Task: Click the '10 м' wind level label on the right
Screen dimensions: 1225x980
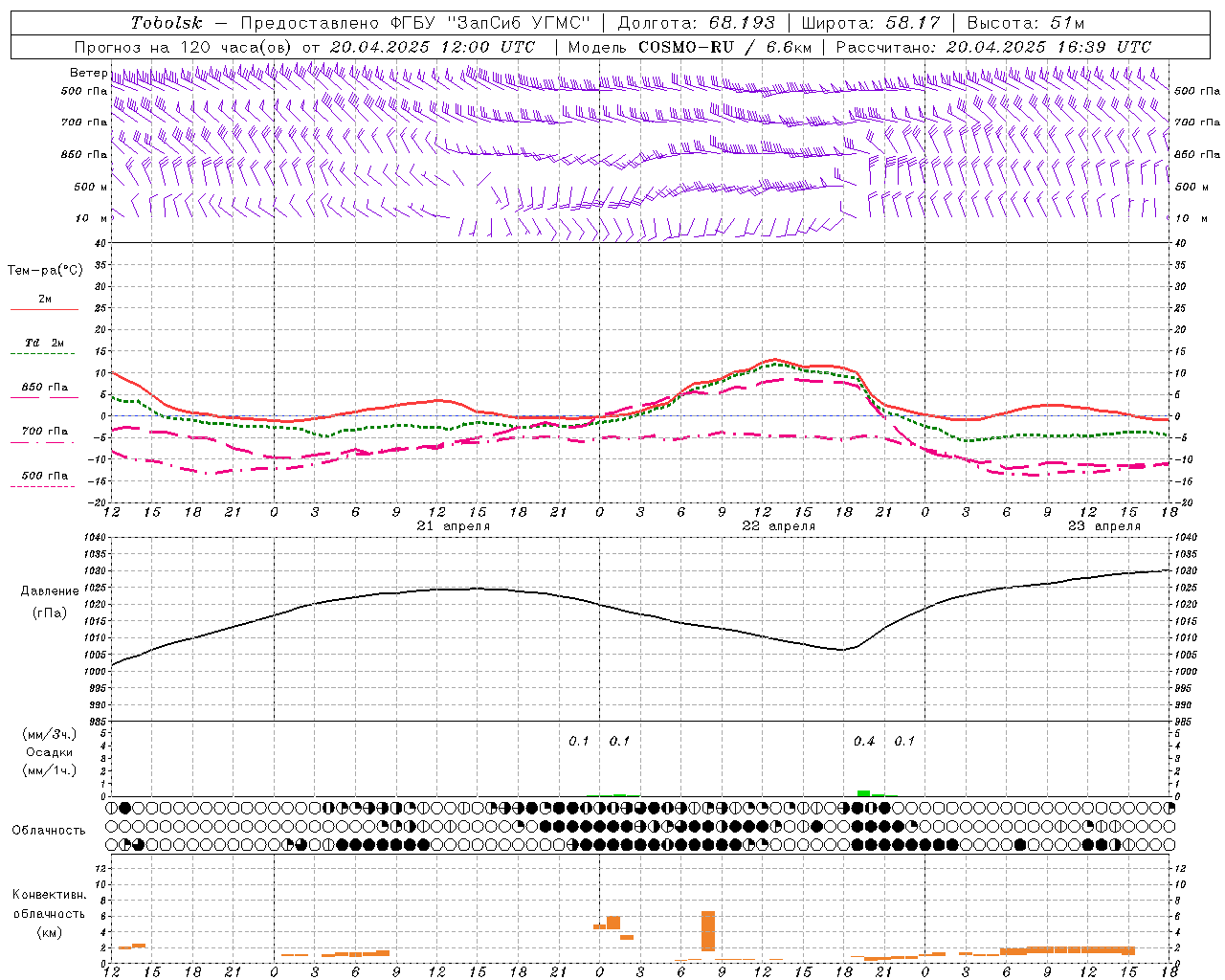Action: (x=1190, y=218)
